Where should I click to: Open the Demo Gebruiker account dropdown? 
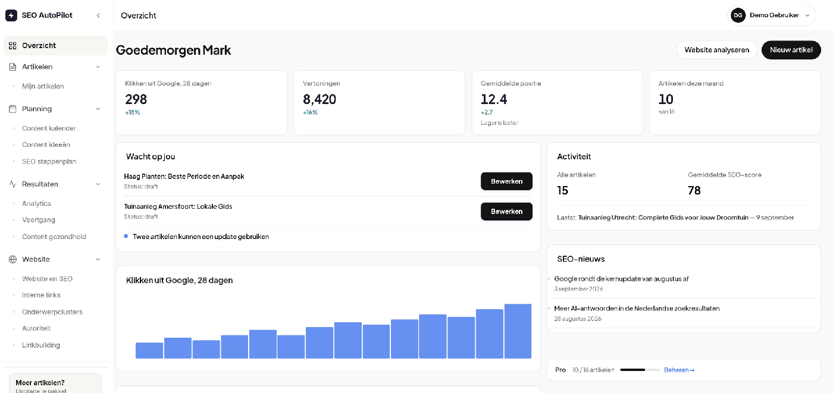point(772,15)
